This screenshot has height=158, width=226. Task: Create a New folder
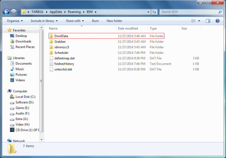(114, 21)
